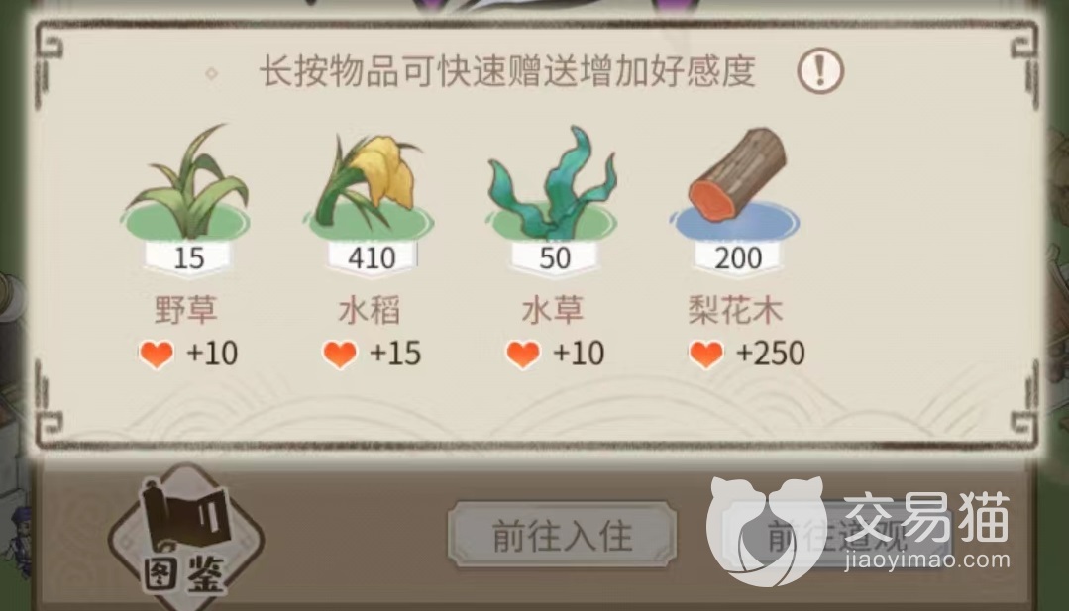The image size is (1069, 611).
Task: Click the heart icon under 水草
Action: 523,355
